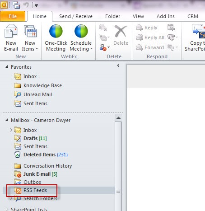This screenshot has height=211, width=205.
Task: Select Search Folders in the tree
Action: point(40,198)
